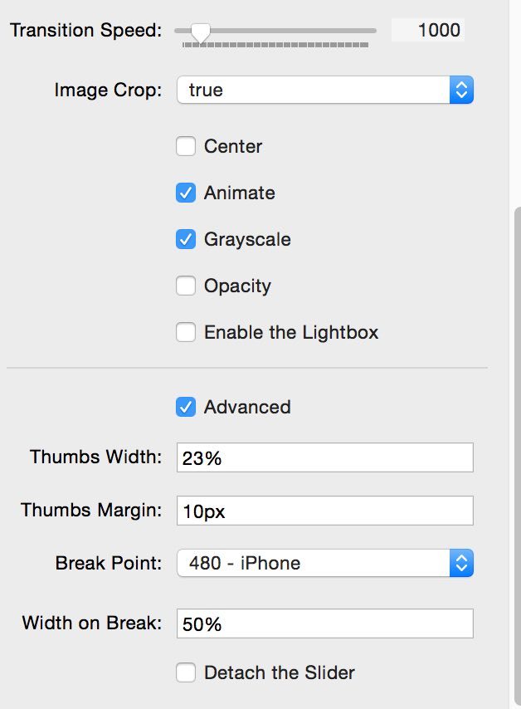Enable the Center checkbox

point(186,147)
